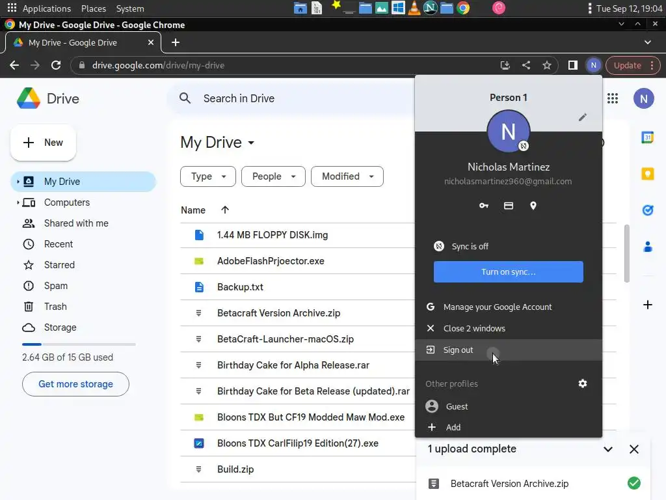This screenshot has height=500, width=666.
Task: Open Google account avatar in Drive header
Action: [x=643, y=99]
